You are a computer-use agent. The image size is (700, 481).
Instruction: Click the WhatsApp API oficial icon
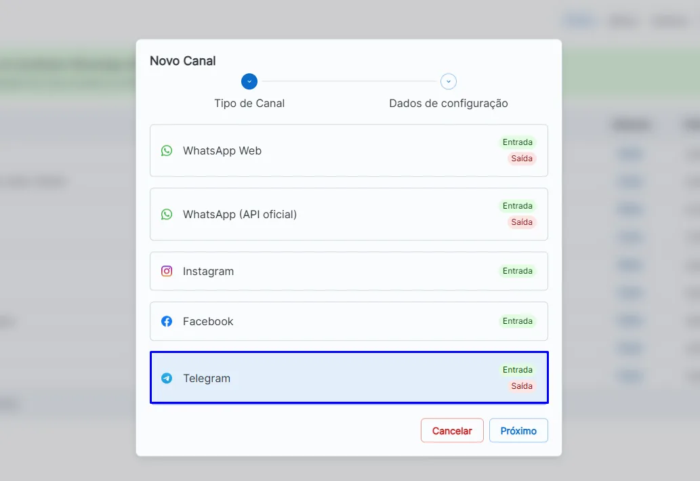pyautogui.click(x=167, y=215)
